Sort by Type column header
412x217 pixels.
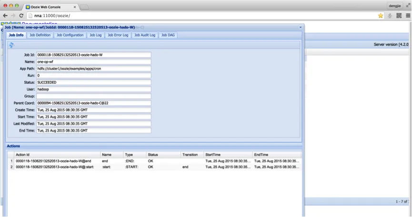pyautogui.click(x=134, y=155)
